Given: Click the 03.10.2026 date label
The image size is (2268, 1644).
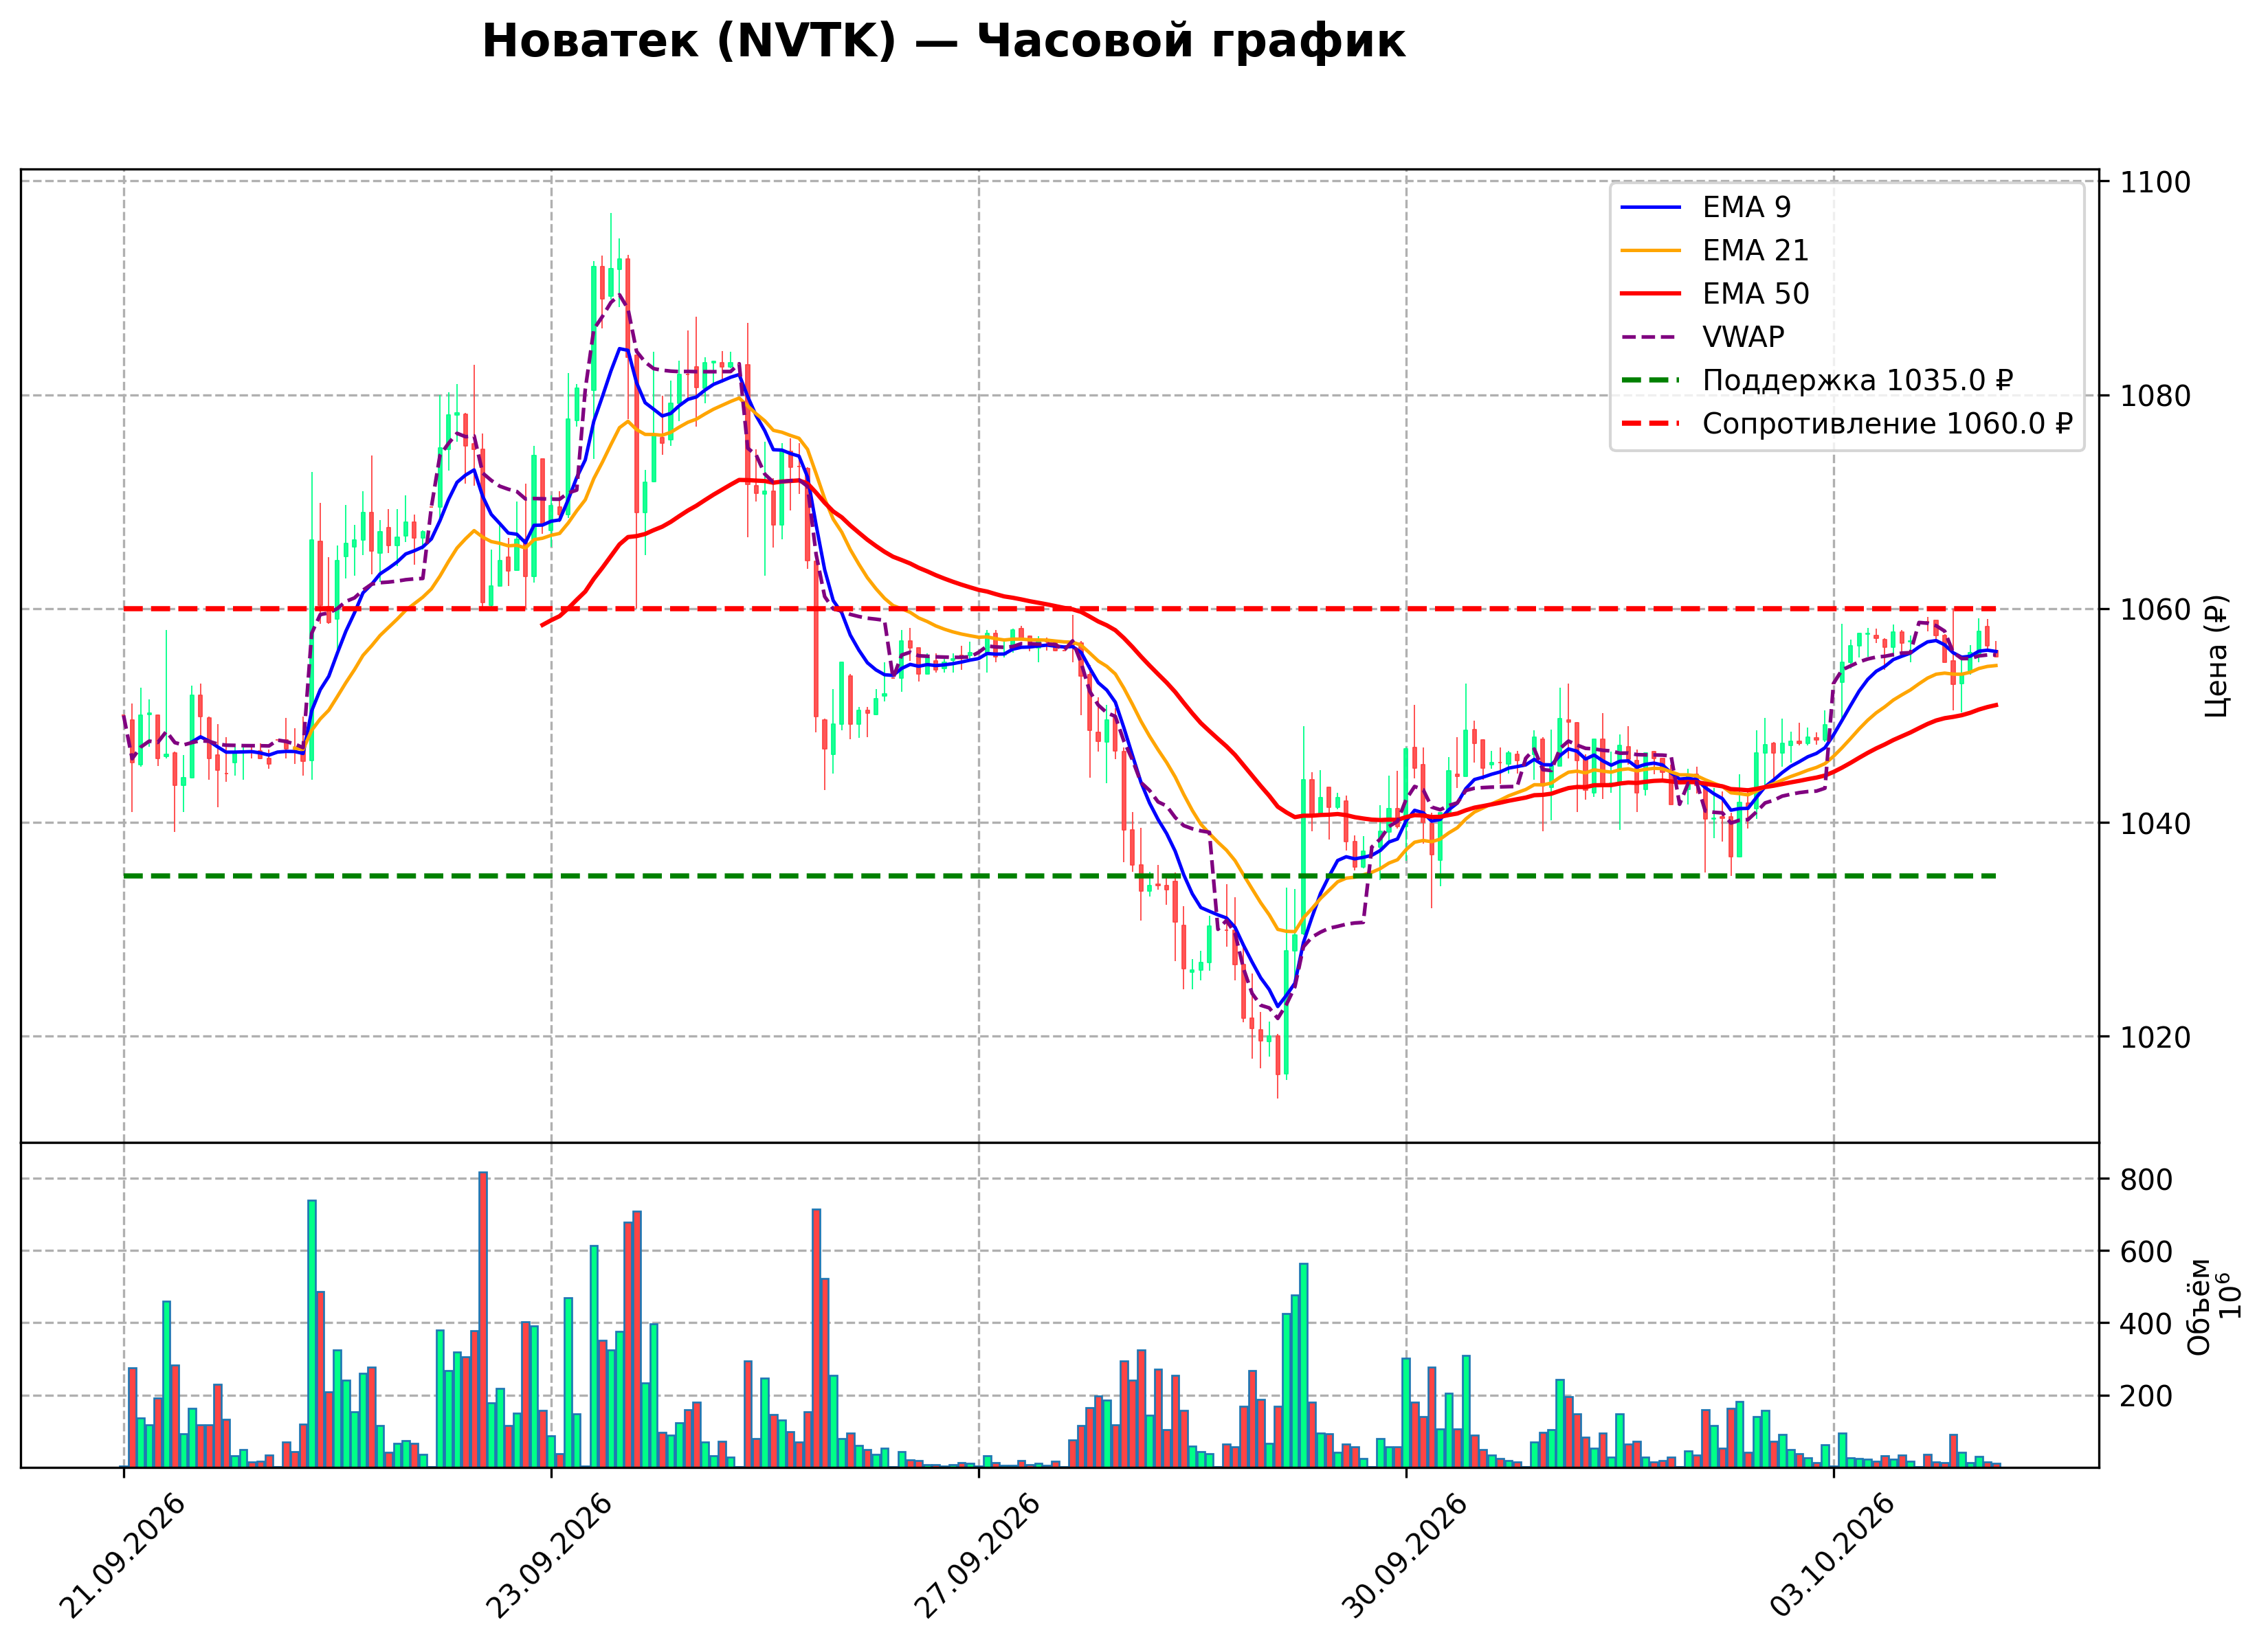Looking at the screenshot, I should (x=1832, y=1556).
